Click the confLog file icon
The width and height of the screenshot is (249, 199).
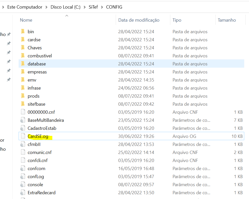pos(23,176)
